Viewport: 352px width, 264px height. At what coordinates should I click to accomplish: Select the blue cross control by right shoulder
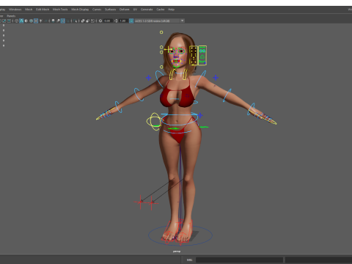148,78
